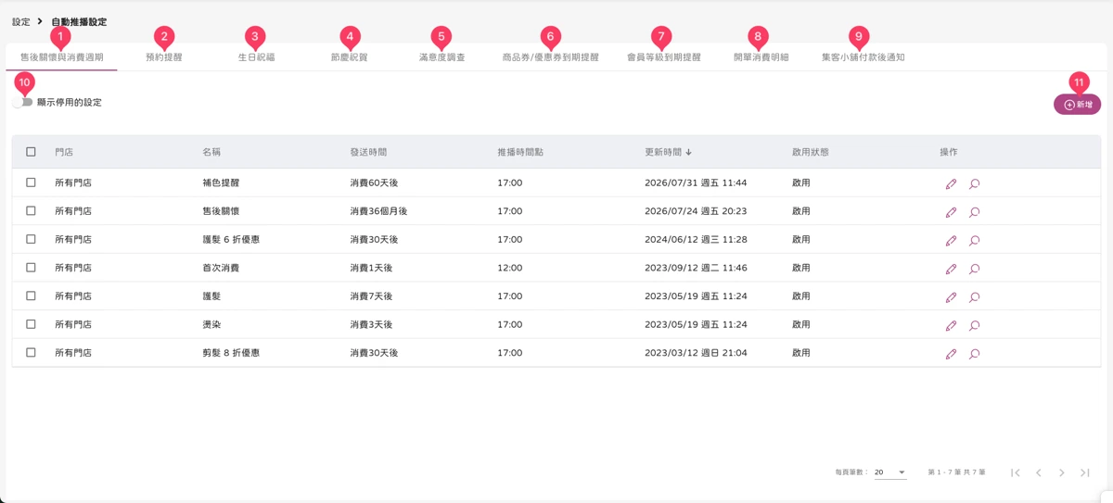Switch to the 節慶祝賀 tab

[349, 57]
